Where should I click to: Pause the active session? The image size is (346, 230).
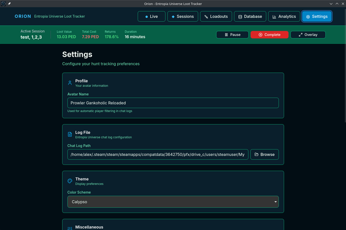point(232,35)
